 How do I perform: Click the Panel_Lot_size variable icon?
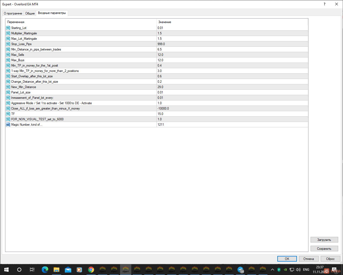pos(8,92)
